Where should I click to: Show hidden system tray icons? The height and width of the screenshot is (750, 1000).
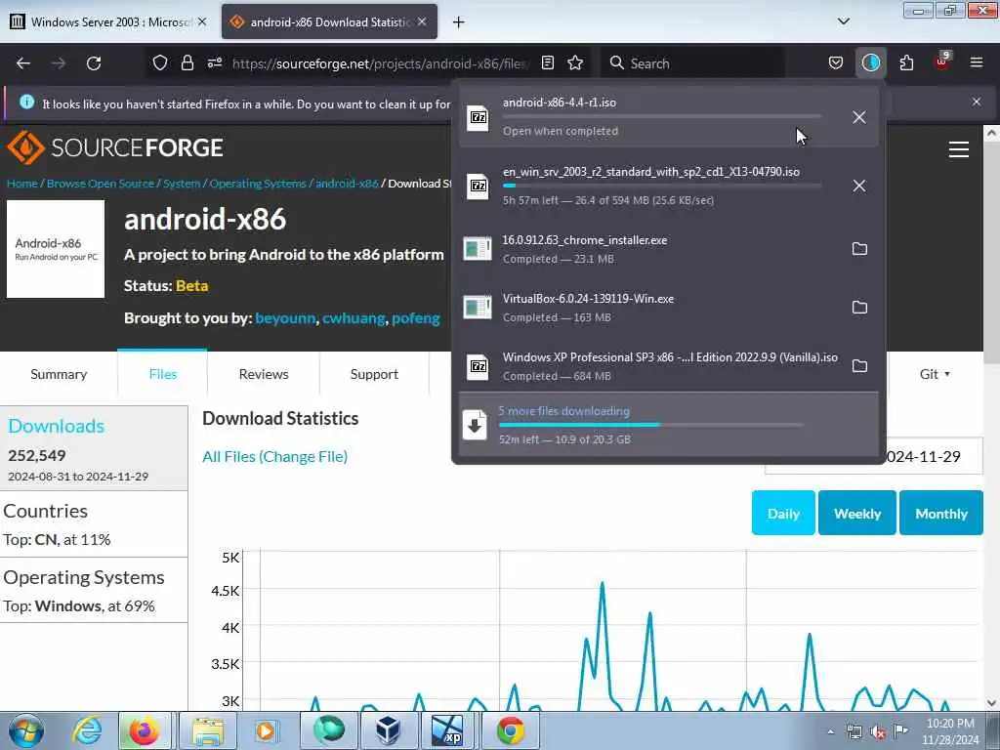[830, 731]
